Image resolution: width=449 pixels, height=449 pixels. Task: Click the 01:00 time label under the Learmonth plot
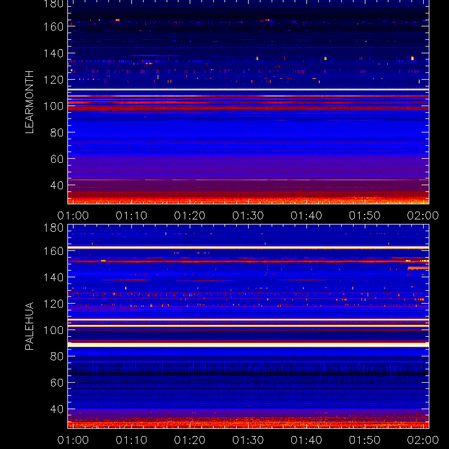tap(73, 216)
